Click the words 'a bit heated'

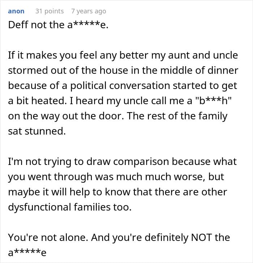(36, 101)
